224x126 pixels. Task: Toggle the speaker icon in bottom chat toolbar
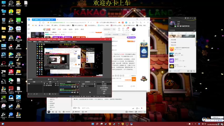click(53, 112)
